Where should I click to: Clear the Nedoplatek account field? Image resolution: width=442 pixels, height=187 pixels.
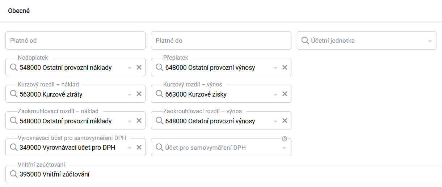139,67
